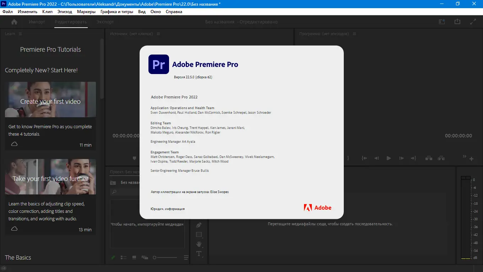This screenshot has height=272, width=483.
Task: Open the Вид menu
Action: pos(142,12)
